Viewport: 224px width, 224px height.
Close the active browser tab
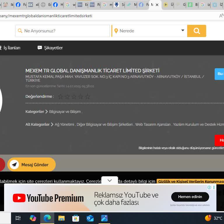[157, 5]
